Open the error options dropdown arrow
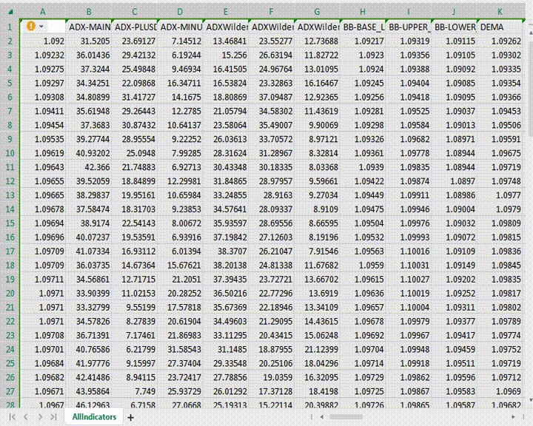Screen dimensions: 533x426 coord(41,27)
